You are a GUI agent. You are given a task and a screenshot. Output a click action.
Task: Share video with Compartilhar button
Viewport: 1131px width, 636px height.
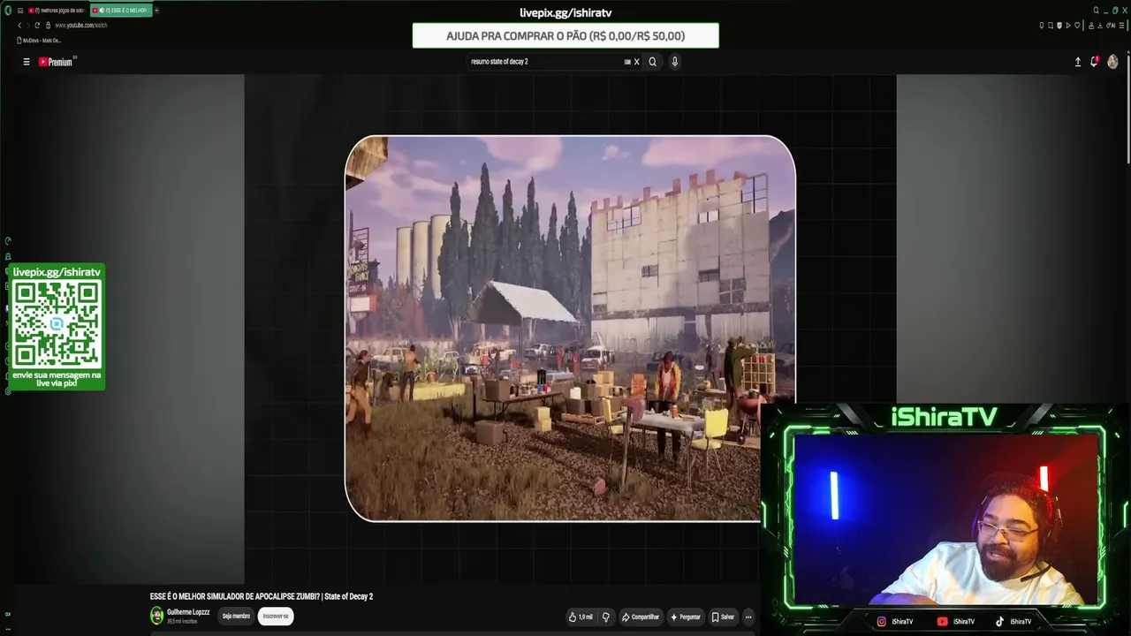(641, 617)
